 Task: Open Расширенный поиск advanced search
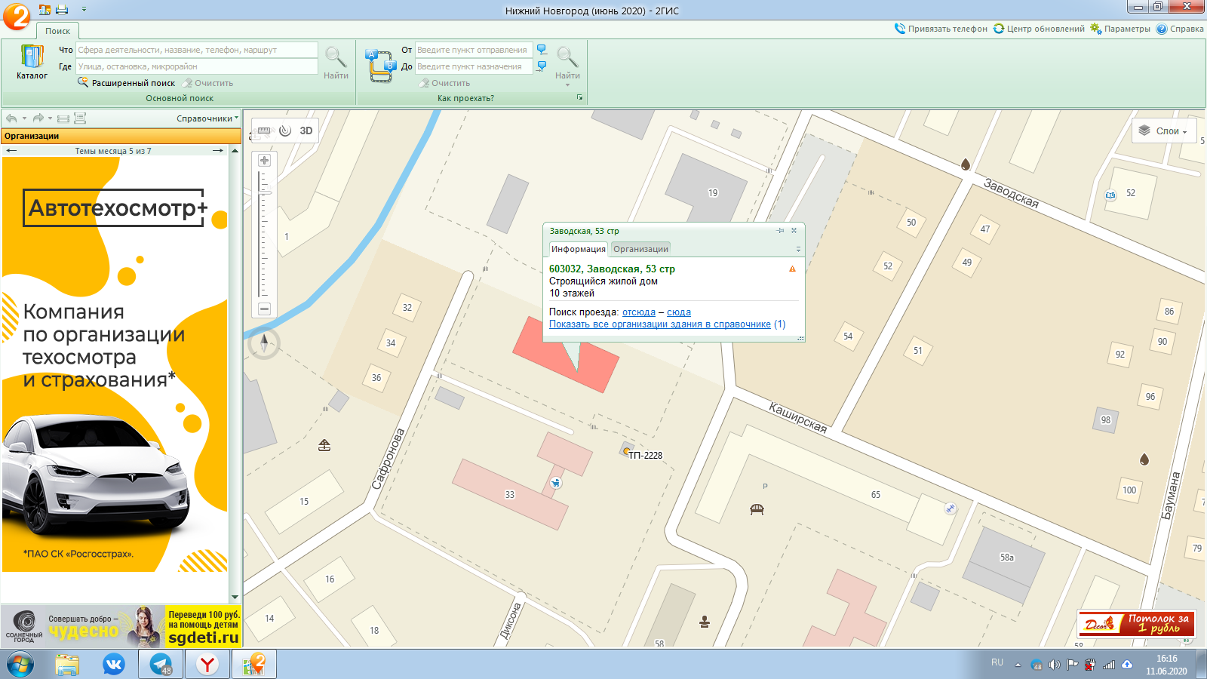tap(126, 83)
